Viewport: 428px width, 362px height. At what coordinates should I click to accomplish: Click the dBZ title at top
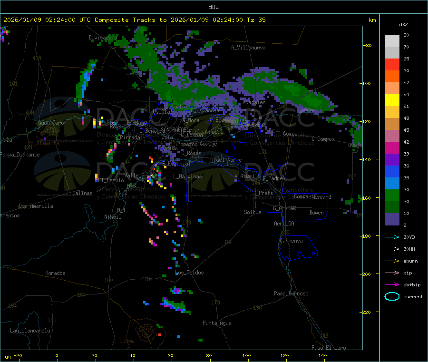coord(214,7)
